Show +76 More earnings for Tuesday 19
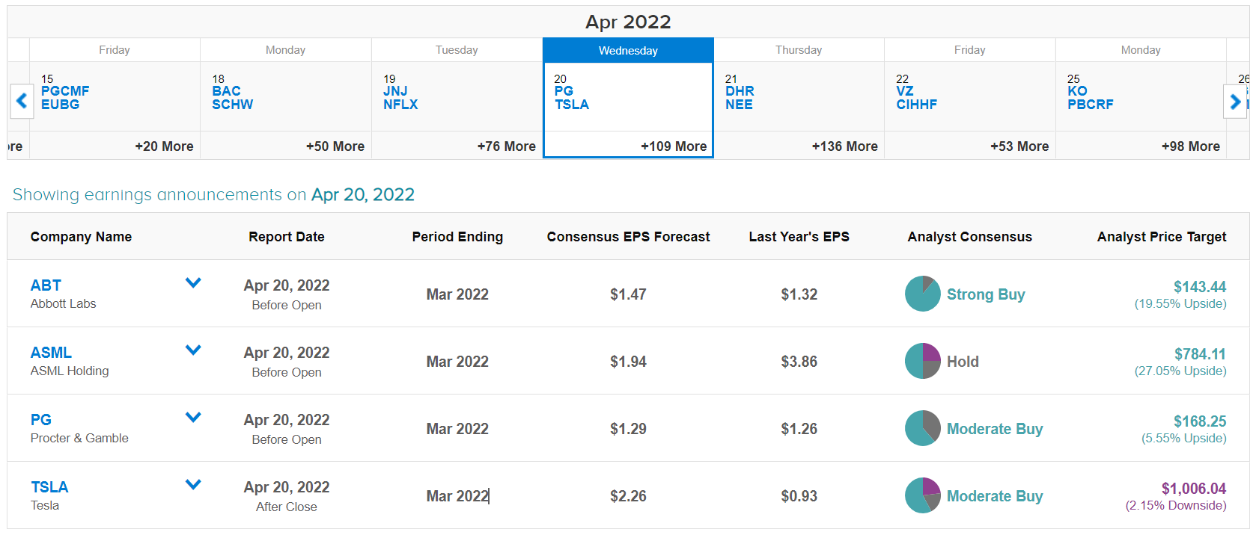 coord(506,146)
